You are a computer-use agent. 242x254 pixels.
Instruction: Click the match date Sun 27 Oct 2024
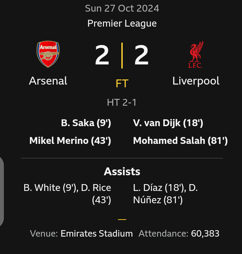(122, 8)
